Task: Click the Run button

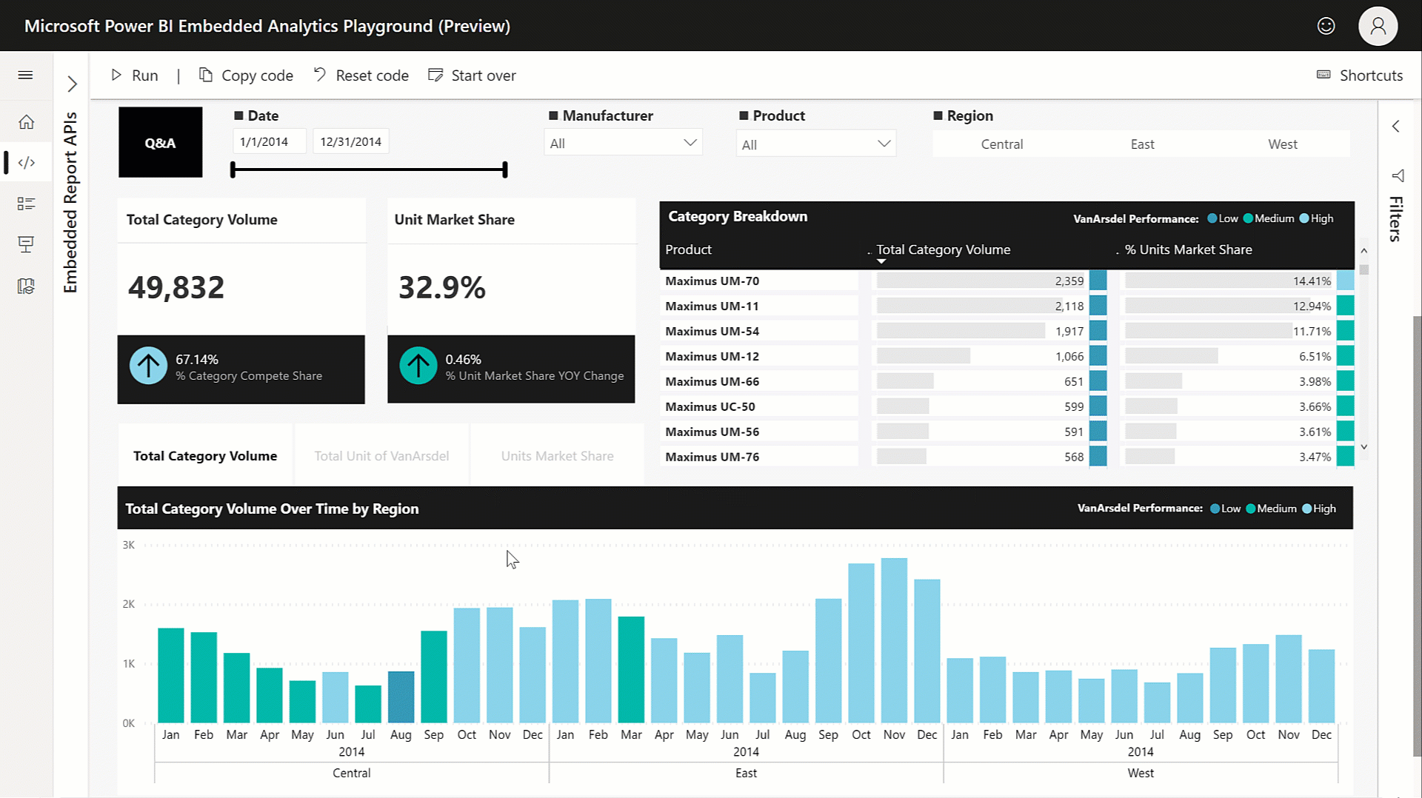Action: coord(134,75)
